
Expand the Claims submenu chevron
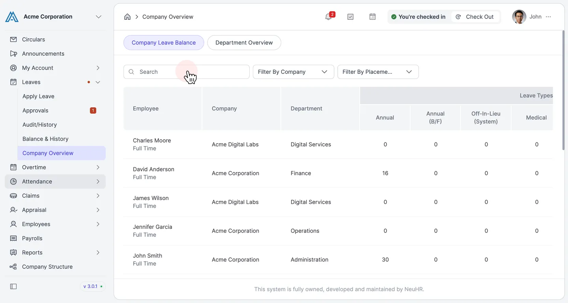click(98, 196)
